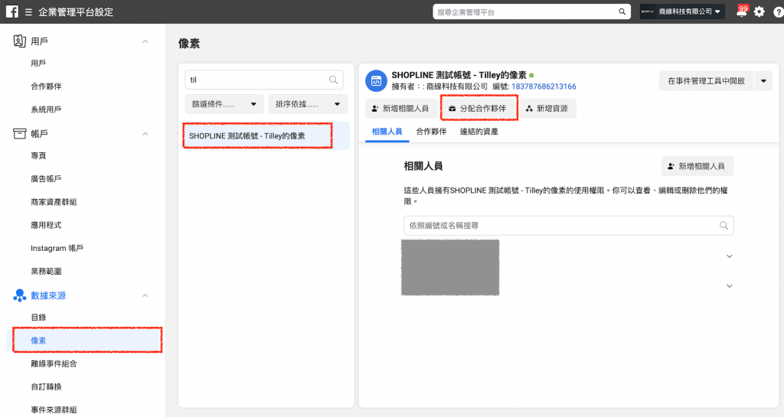Image resolution: width=784 pixels, height=417 pixels.
Task: Focus the 搜尋企業管理平台 search field
Action: coord(531,12)
